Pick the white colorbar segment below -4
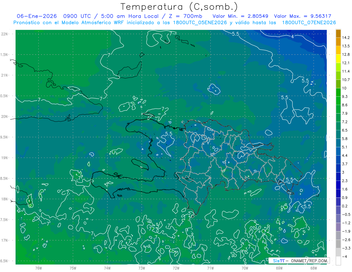This screenshot has height=272, width=352. [338, 261]
